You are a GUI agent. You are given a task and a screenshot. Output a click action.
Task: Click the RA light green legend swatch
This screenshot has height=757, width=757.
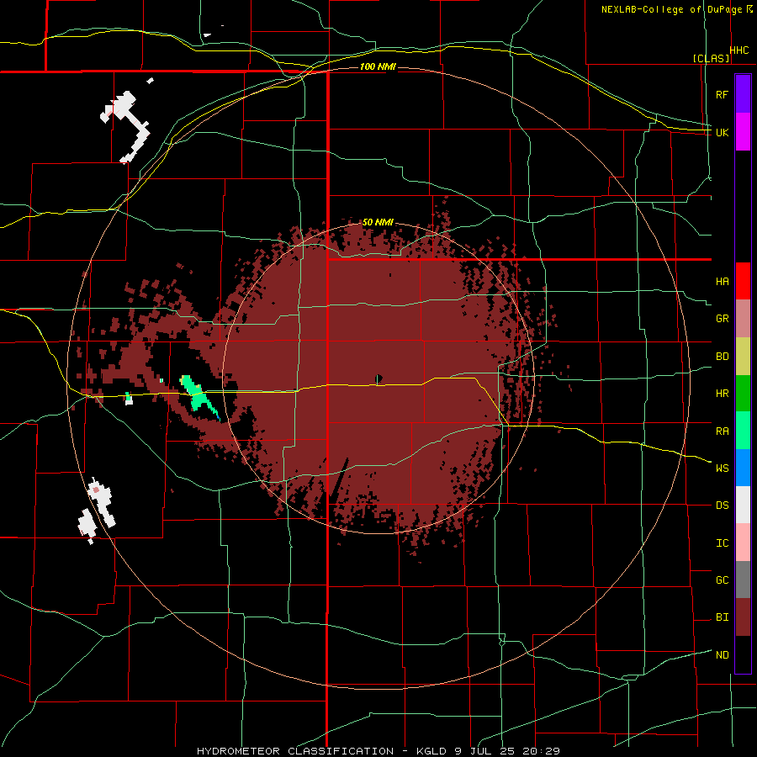click(743, 430)
